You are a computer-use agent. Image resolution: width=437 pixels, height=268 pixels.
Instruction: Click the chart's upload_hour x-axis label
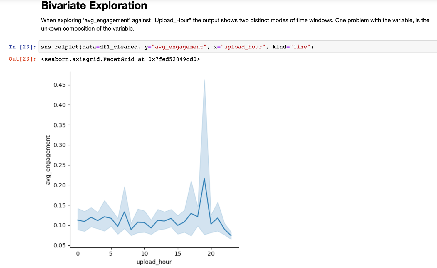click(x=154, y=262)
